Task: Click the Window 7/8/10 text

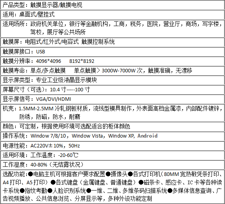Action: 48,136
